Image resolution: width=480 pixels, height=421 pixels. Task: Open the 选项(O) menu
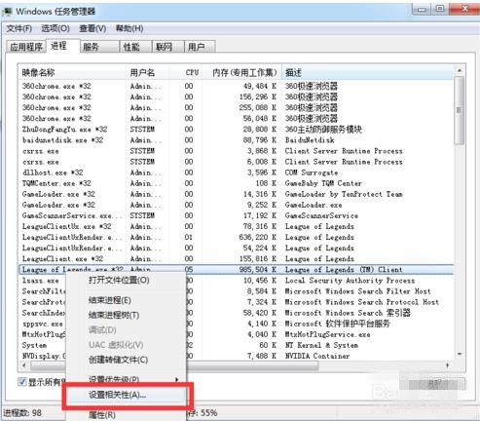55,28
